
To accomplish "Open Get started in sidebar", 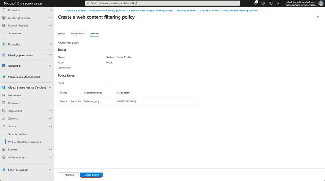I will [x=14, y=95].
